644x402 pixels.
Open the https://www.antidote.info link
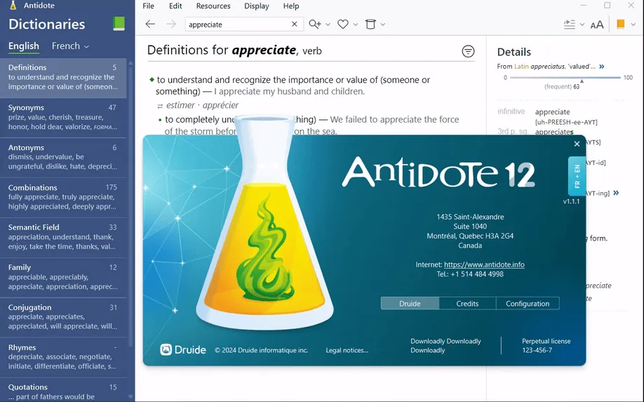[484, 264]
